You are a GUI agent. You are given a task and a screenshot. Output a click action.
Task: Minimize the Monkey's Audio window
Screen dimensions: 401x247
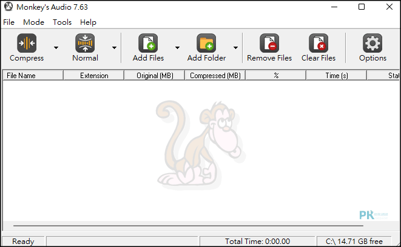click(x=334, y=7)
